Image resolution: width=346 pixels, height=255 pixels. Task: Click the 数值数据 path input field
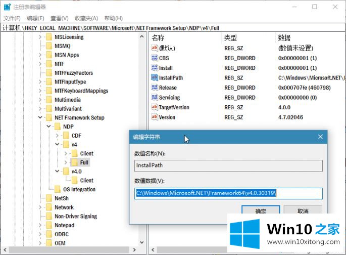click(228, 193)
